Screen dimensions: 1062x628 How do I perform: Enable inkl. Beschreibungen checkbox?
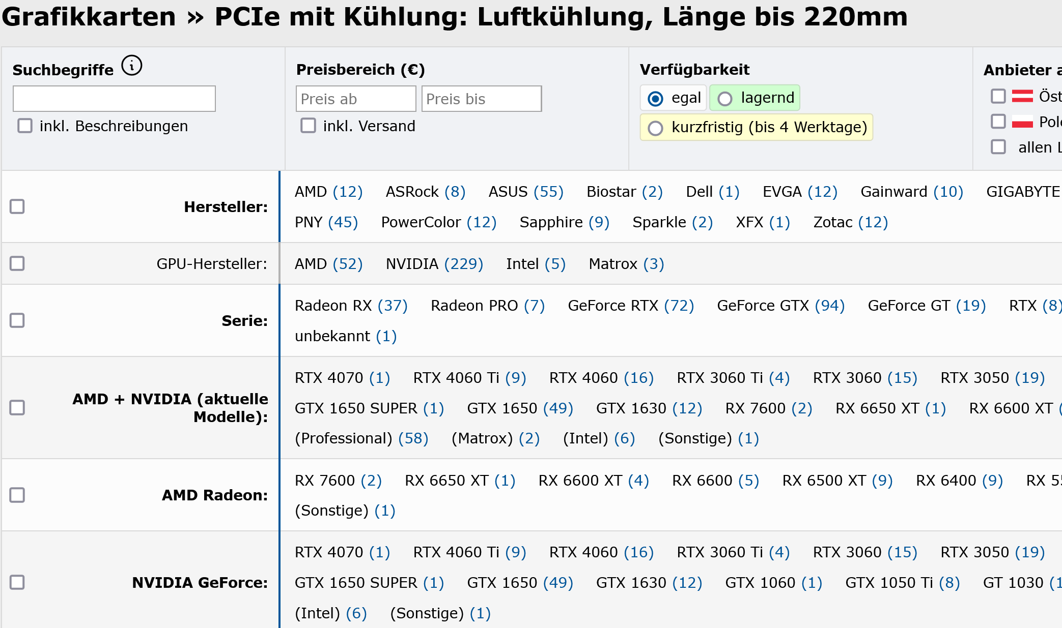tap(25, 126)
